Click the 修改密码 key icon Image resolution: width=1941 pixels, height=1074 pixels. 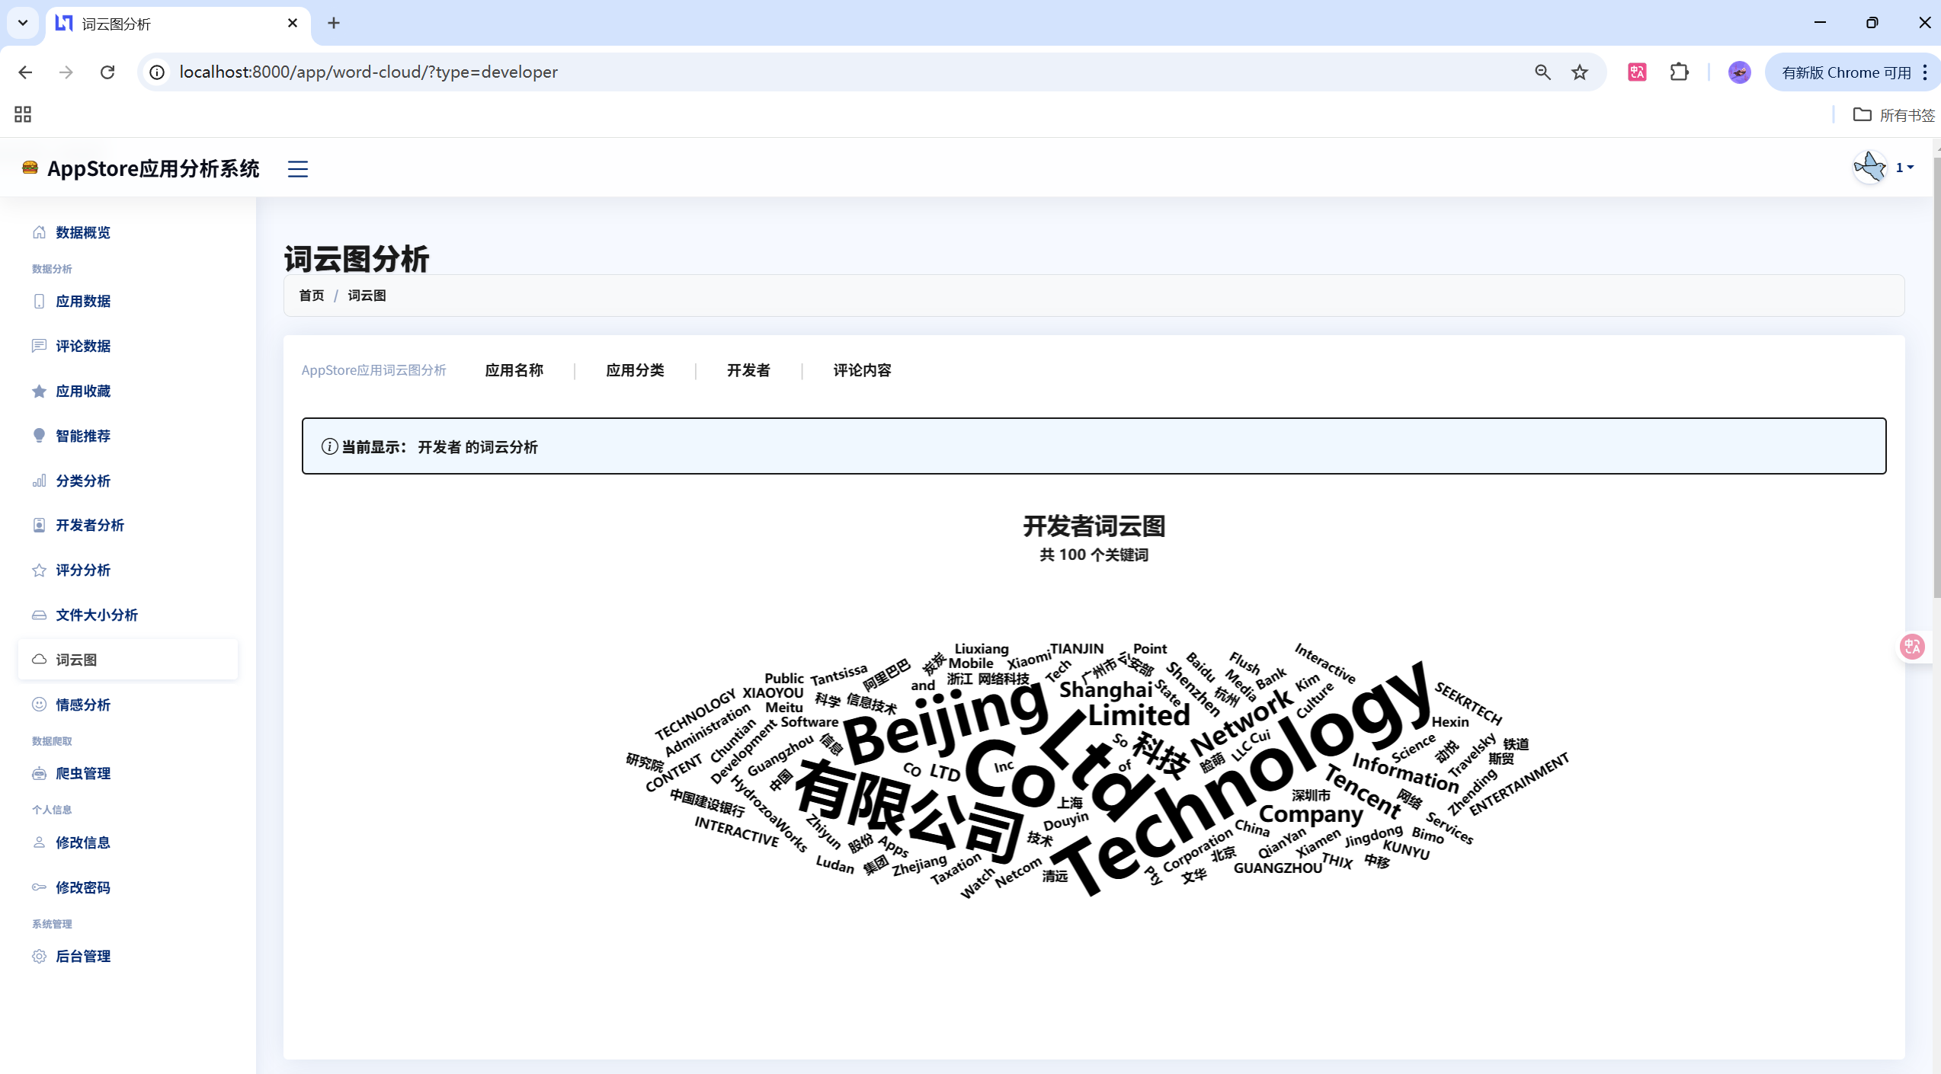click(39, 887)
